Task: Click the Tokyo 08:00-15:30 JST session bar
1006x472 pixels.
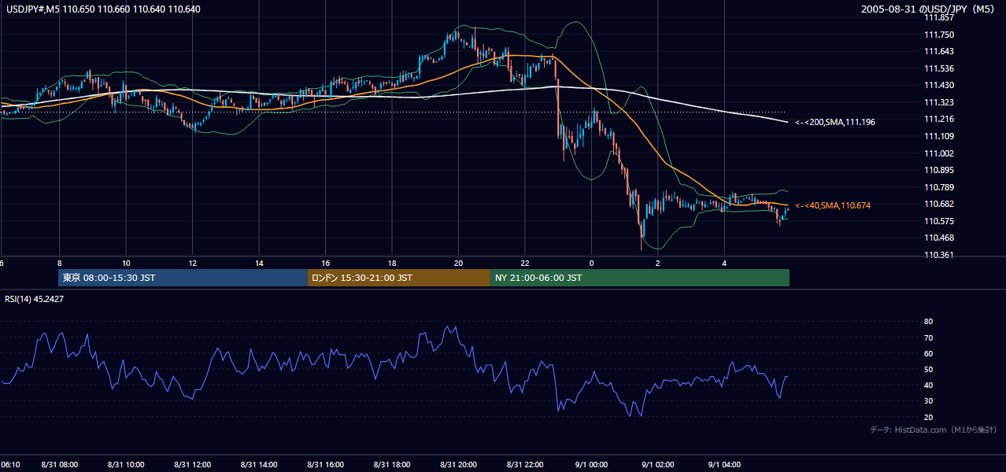Action: click(183, 278)
